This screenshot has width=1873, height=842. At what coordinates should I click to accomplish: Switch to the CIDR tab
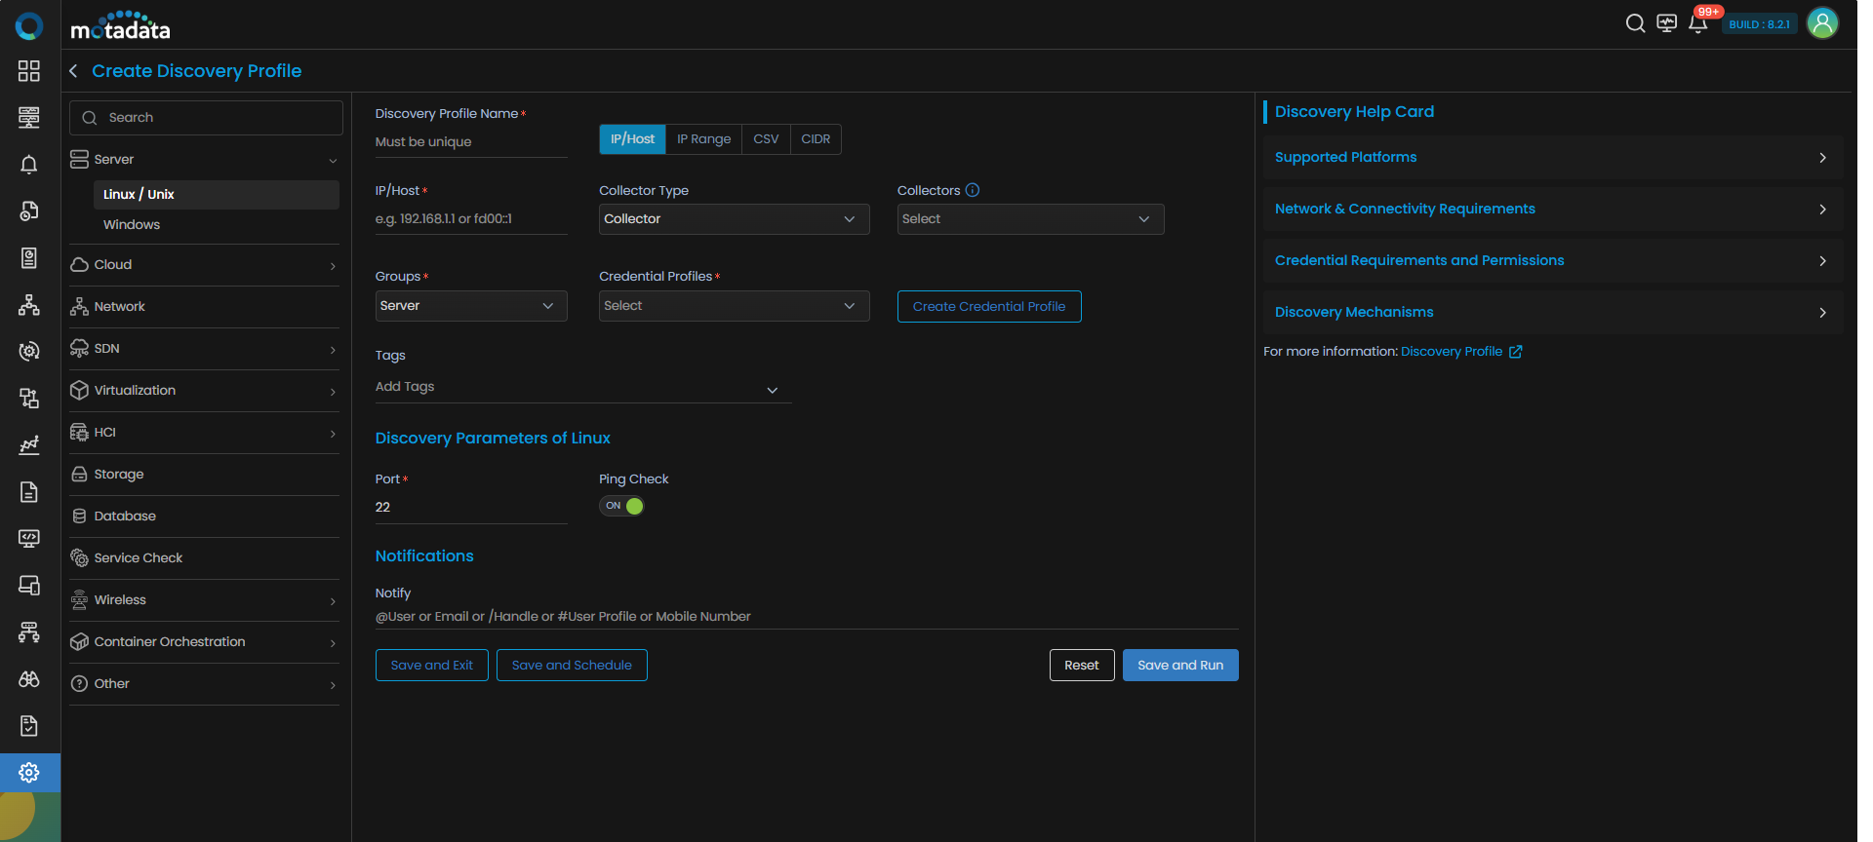point(815,139)
